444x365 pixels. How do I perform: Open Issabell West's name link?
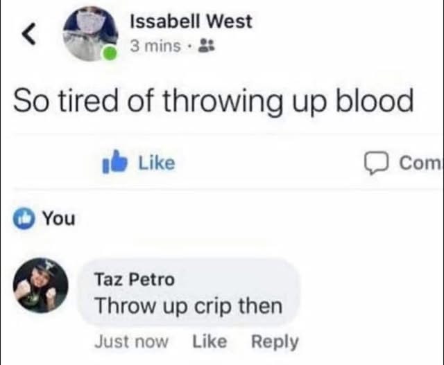(x=191, y=21)
